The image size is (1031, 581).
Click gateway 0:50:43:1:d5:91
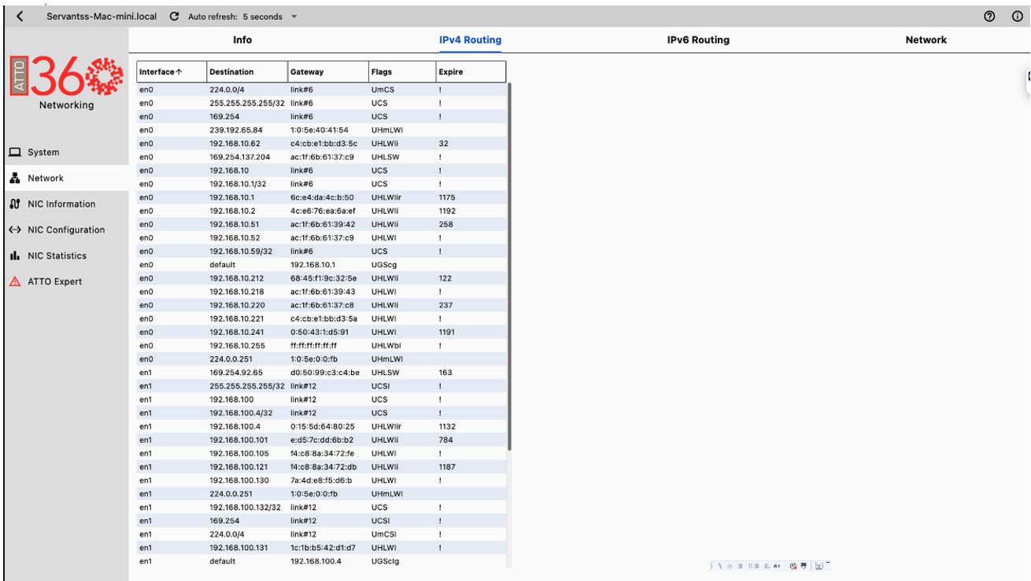click(320, 332)
